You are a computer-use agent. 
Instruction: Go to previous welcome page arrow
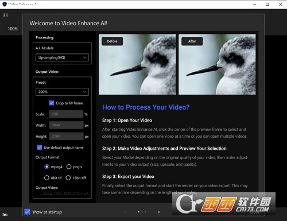click(125, 212)
